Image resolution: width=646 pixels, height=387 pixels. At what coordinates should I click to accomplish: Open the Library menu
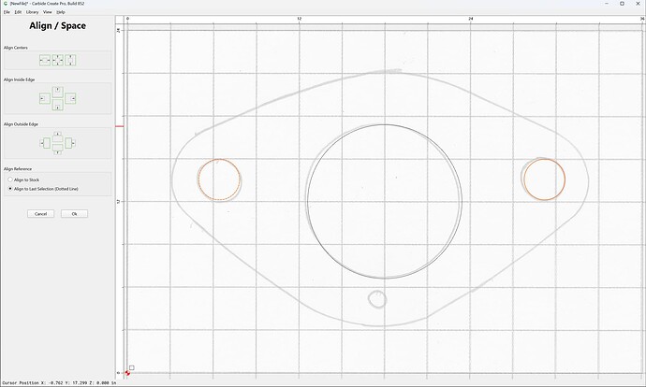32,12
